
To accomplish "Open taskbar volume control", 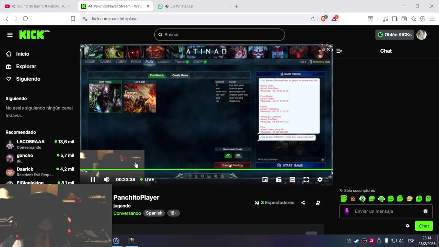I will point(401,241).
